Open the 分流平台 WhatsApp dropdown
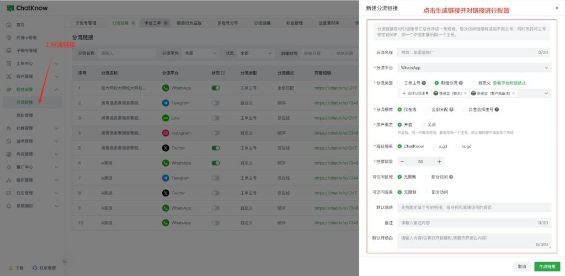This screenshot has width=565, height=276. click(x=474, y=67)
